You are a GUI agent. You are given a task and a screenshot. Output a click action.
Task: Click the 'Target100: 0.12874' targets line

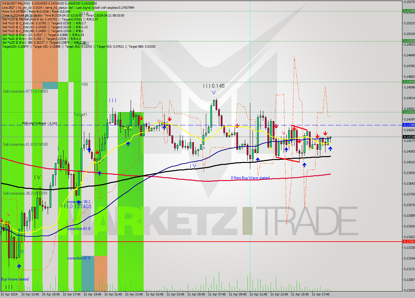(79, 46)
